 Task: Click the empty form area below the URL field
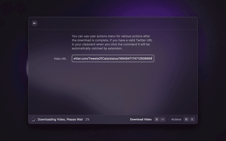click(x=113, y=88)
